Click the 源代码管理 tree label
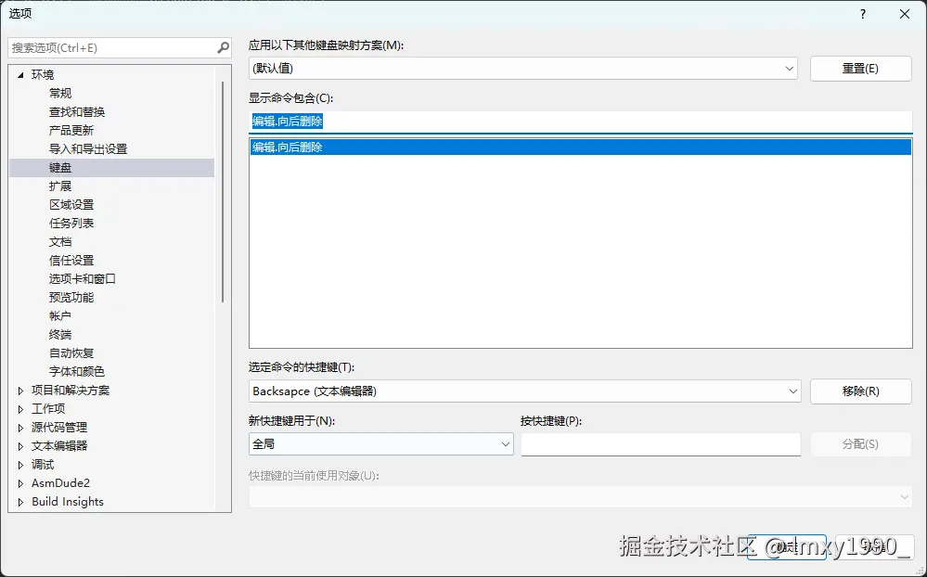The height and width of the screenshot is (577, 927). point(59,428)
